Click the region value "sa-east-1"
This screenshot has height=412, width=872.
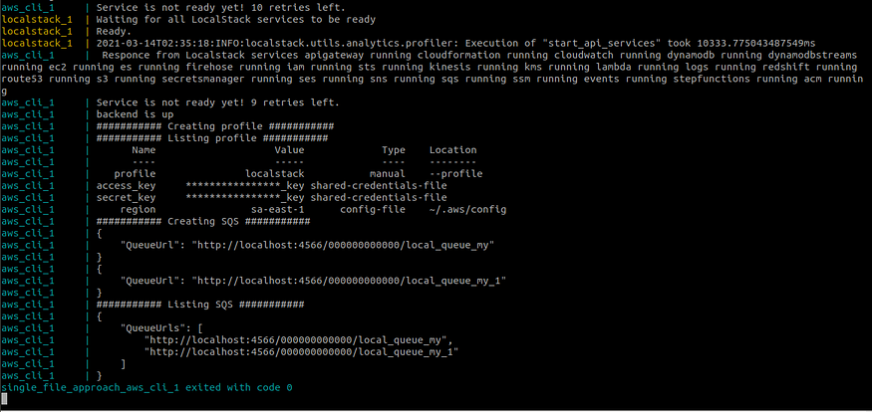coord(277,210)
